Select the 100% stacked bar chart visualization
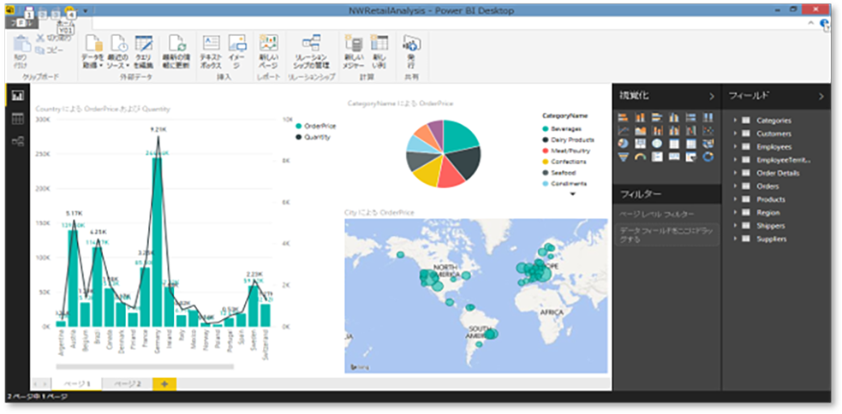Viewport: 842px width, 414px height. pos(691,117)
